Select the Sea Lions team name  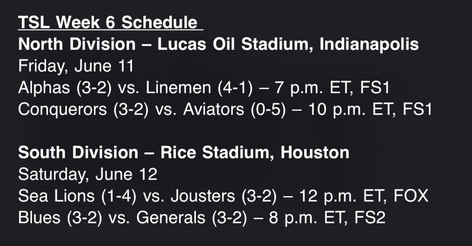pyautogui.click(x=55, y=196)
